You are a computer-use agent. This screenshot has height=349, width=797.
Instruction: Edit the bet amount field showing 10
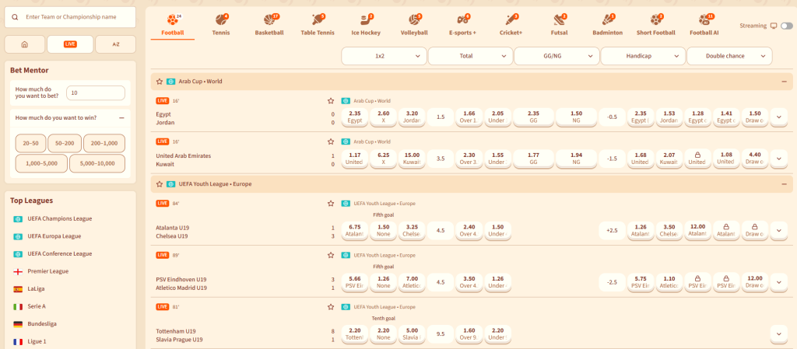96,92
